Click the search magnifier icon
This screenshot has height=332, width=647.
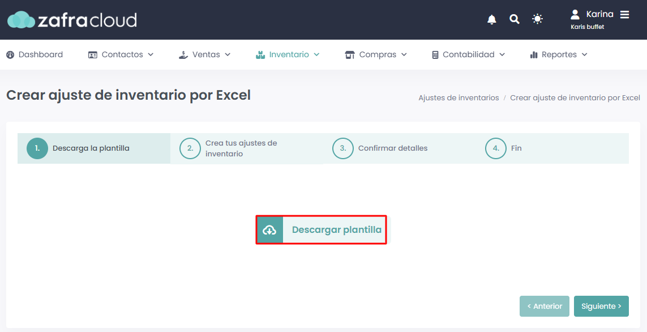click(514, 19)
